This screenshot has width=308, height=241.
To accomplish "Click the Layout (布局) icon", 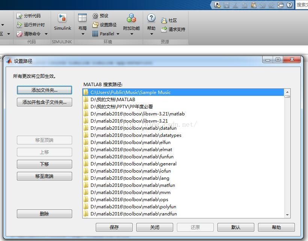I will [82, 18].
